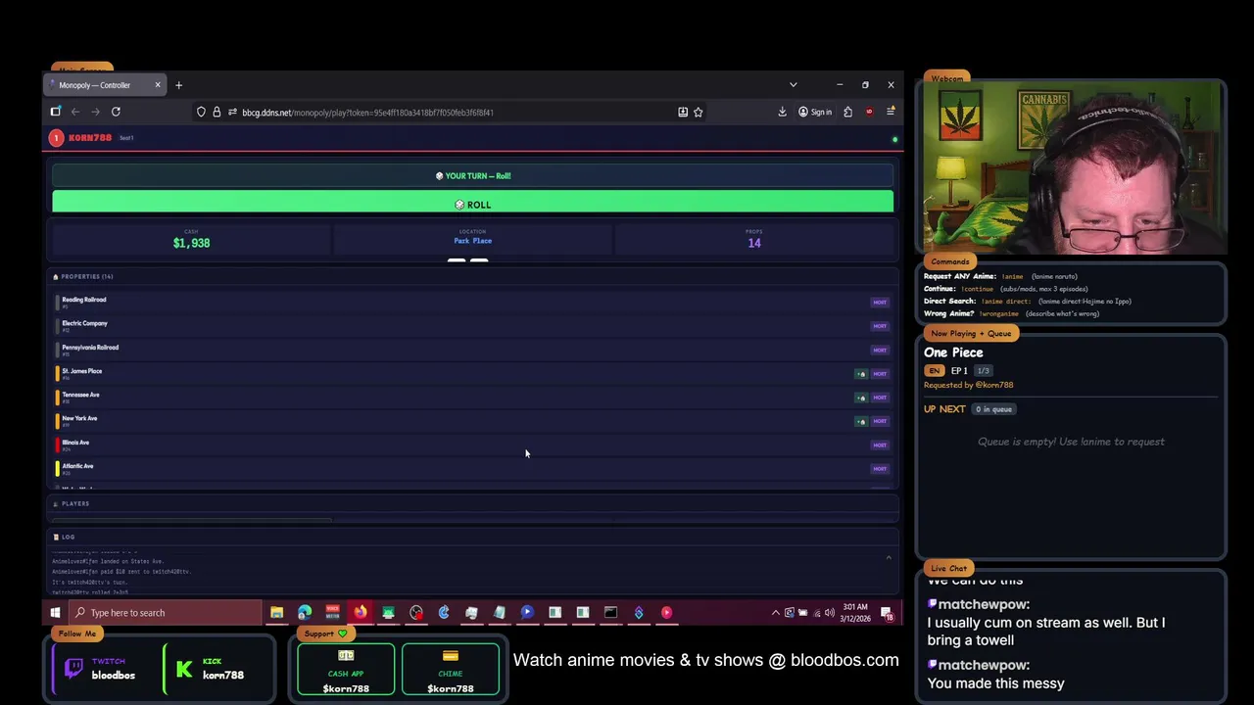Screen dimensions: 1254x705
Task: Open the browser extensions menu
Action: (847, 112)
